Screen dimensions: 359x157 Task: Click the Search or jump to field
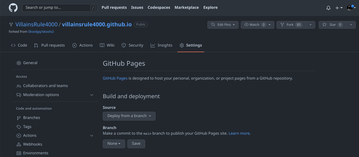[x=59, y=8]
